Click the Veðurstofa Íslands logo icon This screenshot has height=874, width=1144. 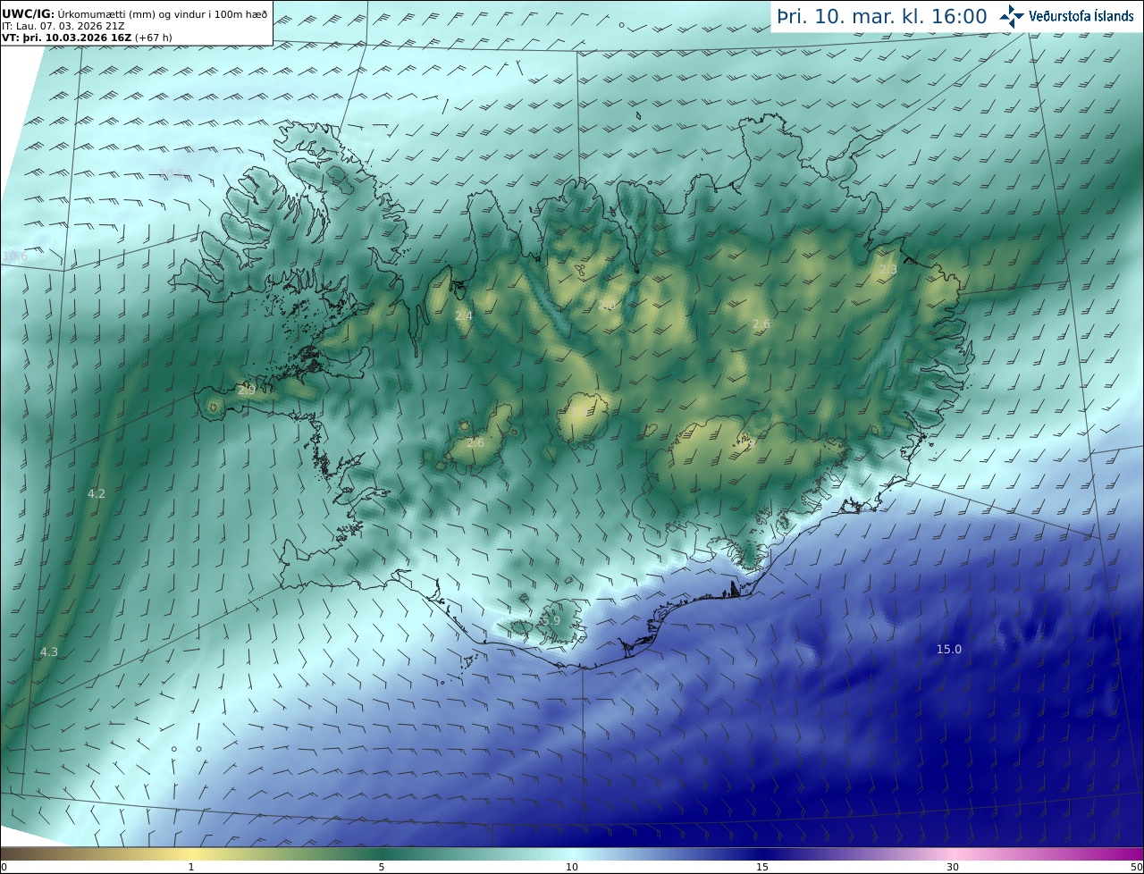1013,16
